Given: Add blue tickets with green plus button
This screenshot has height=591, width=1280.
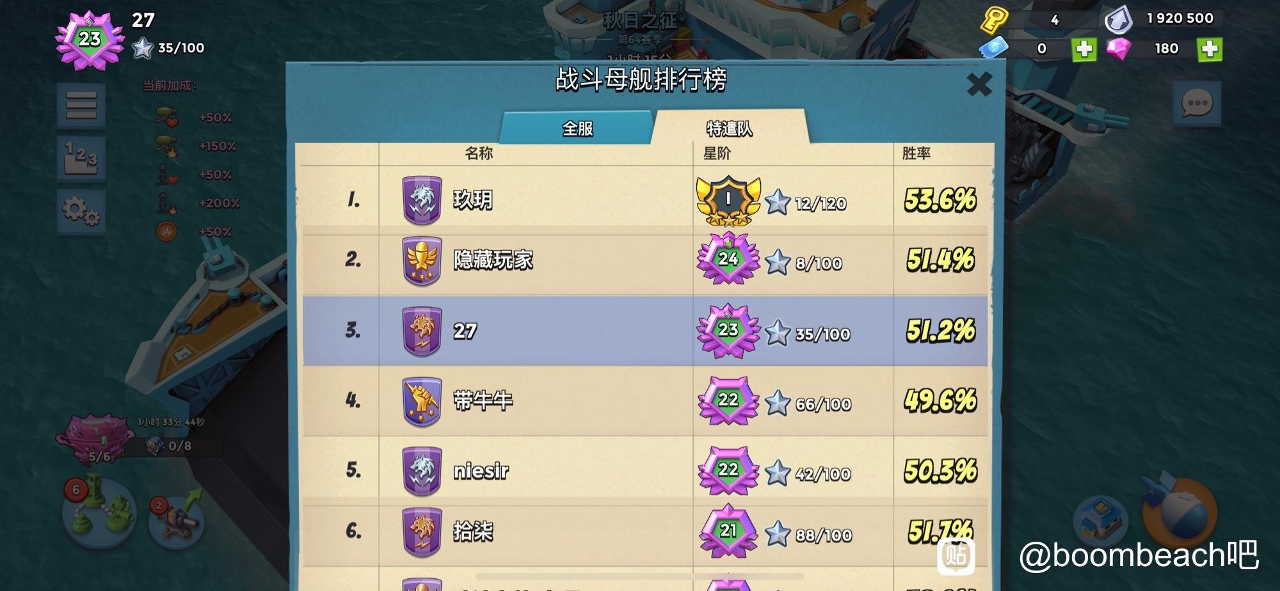Looking at the screenshot, I should pos(1084,49).
